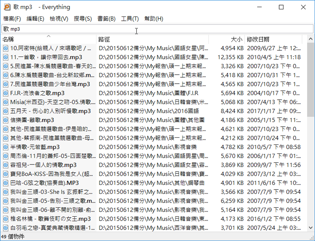Viewport: 315px width, 241px height.
Task: Select file name 信樂團-離歌.mp3
Action: [x=32, y=120]
